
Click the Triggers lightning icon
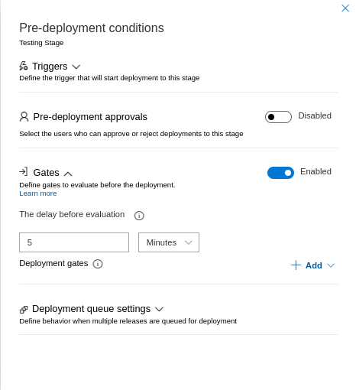24,66
